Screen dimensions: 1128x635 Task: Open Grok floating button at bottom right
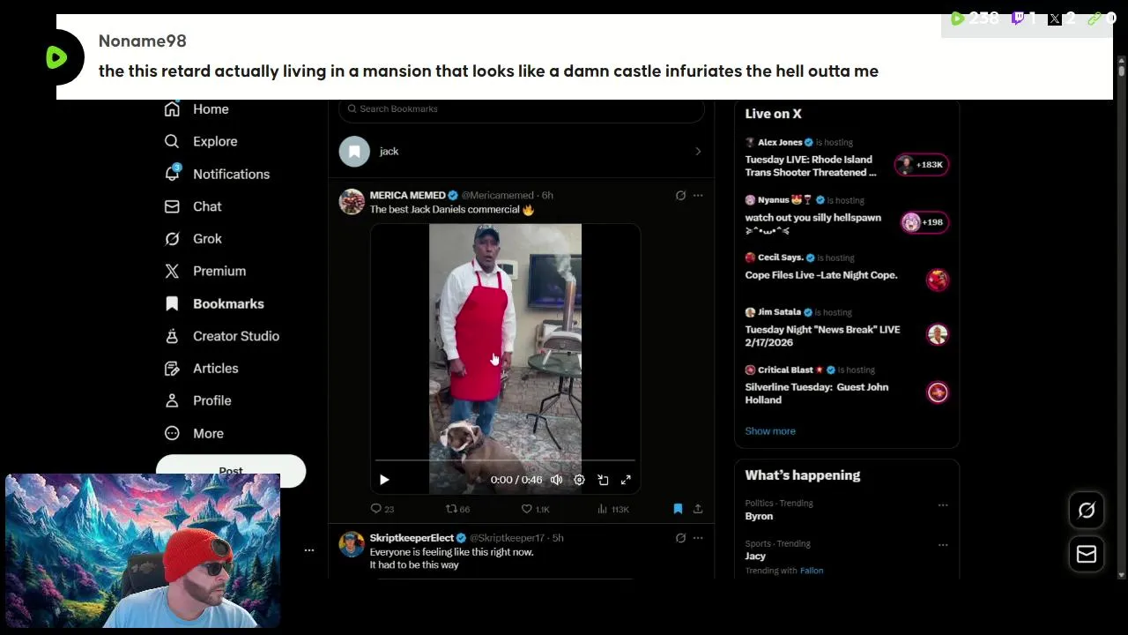point(1086,511)
